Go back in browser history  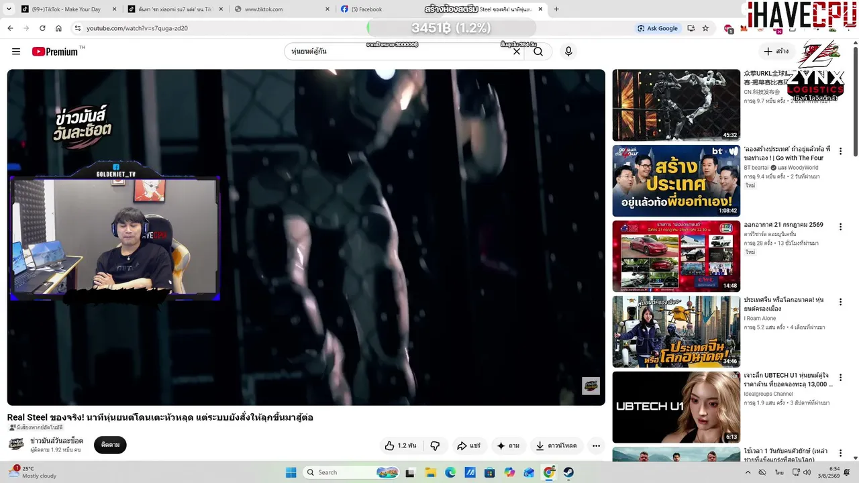[x=10, y=28]
